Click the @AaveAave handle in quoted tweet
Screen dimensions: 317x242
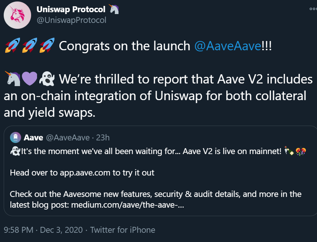coord(68,138)
